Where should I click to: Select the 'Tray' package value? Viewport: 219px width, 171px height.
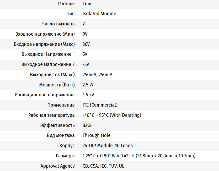87,3
